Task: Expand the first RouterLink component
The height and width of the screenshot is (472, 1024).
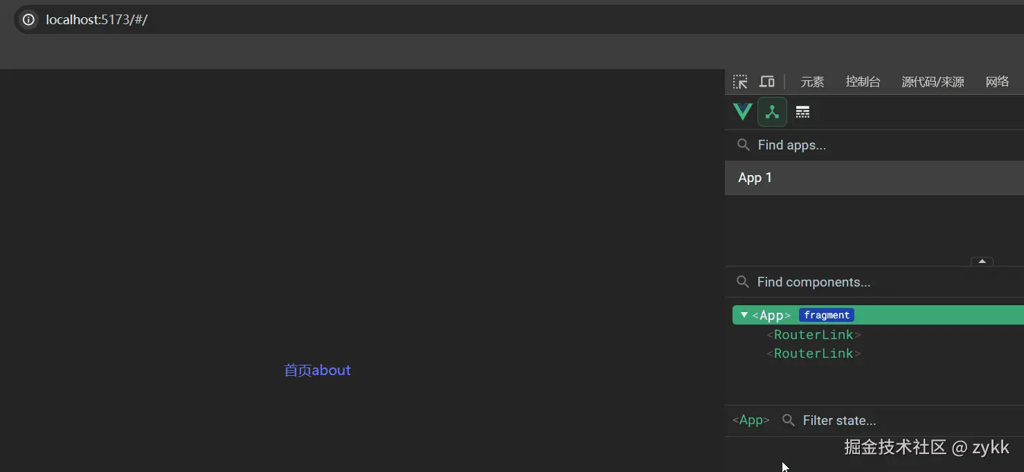Action: tap(814, 334)
